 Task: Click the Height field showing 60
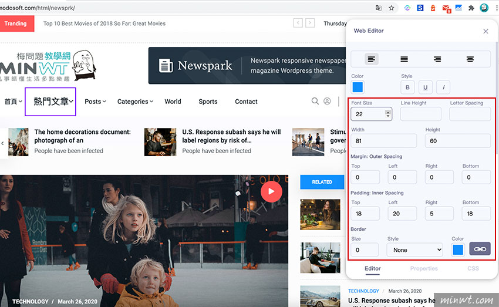point(458,141)
